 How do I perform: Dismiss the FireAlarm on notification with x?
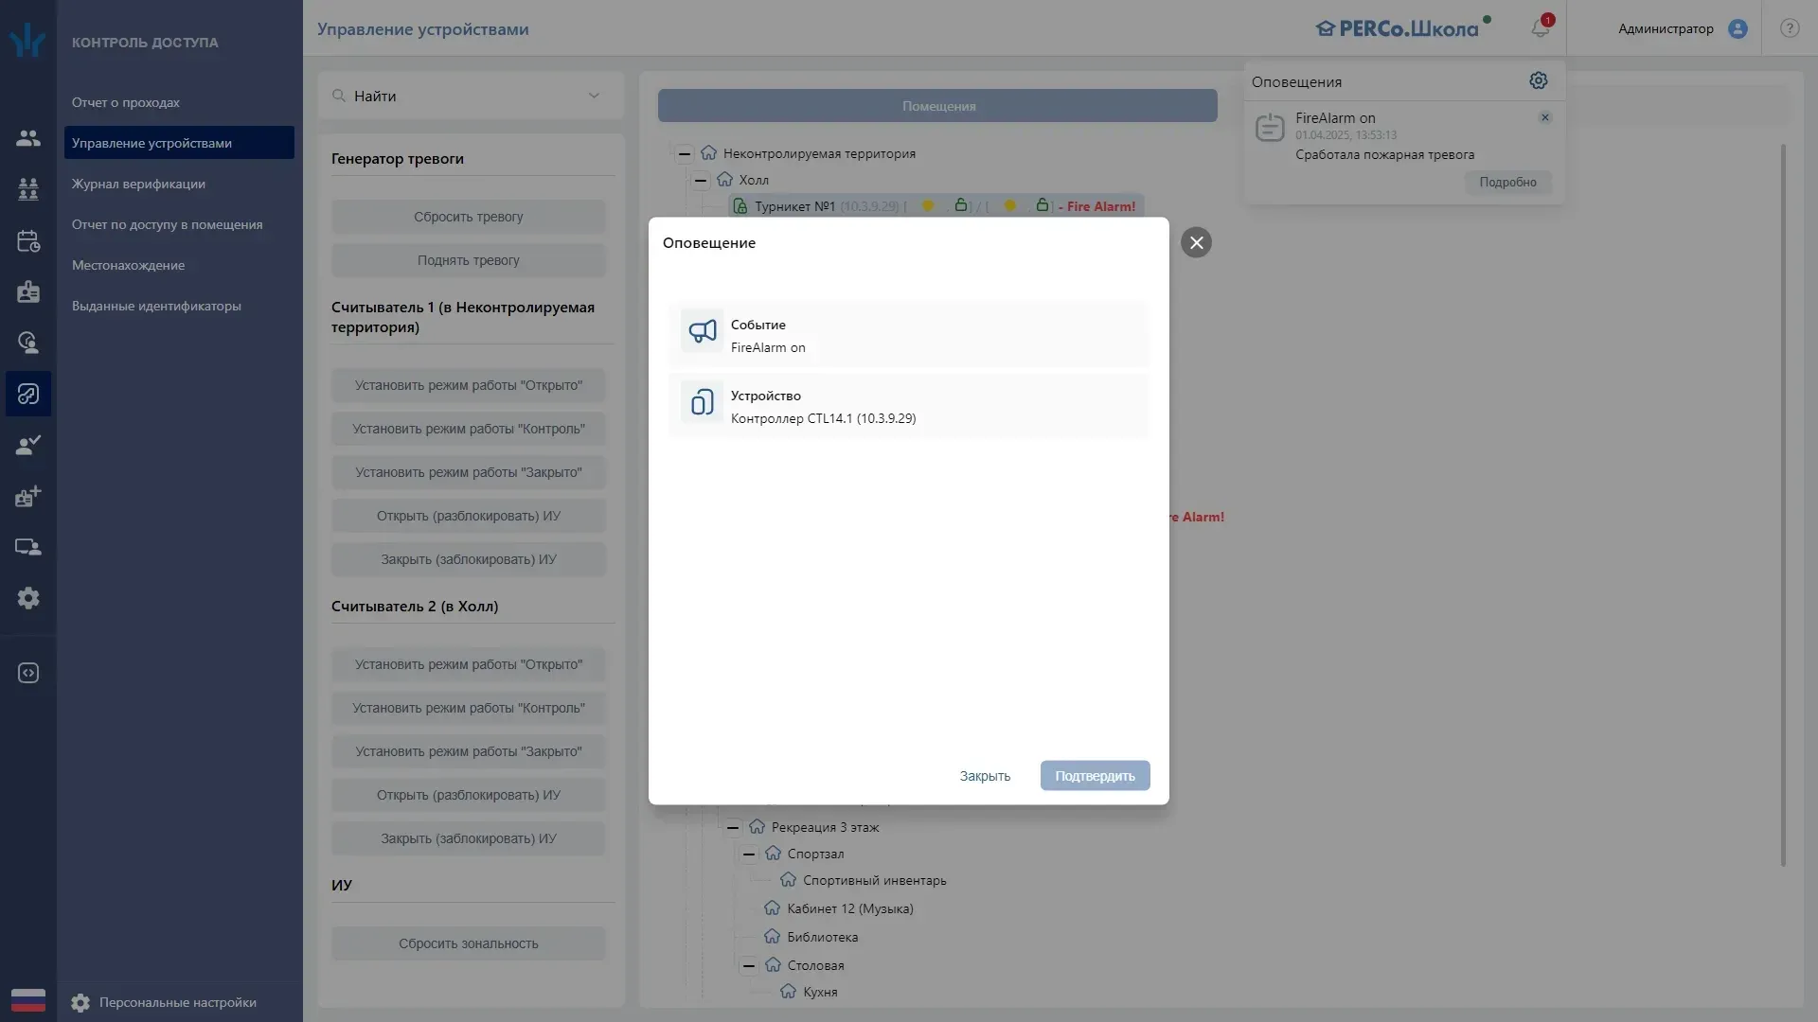coord(1545,117)
